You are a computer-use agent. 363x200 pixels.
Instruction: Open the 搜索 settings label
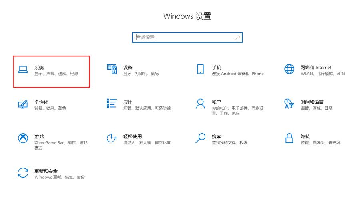(216, 136)
